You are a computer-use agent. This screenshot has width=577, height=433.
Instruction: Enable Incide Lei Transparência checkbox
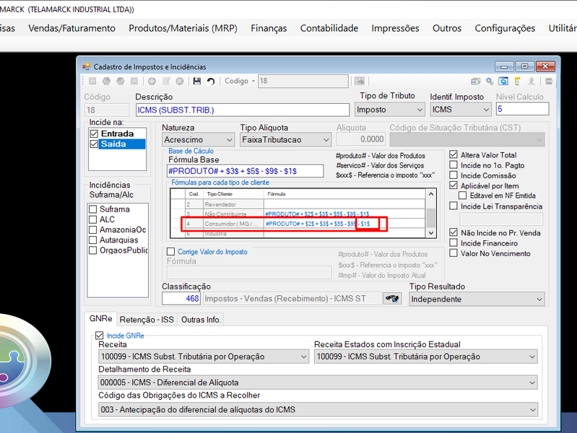(x=454, y=206)
